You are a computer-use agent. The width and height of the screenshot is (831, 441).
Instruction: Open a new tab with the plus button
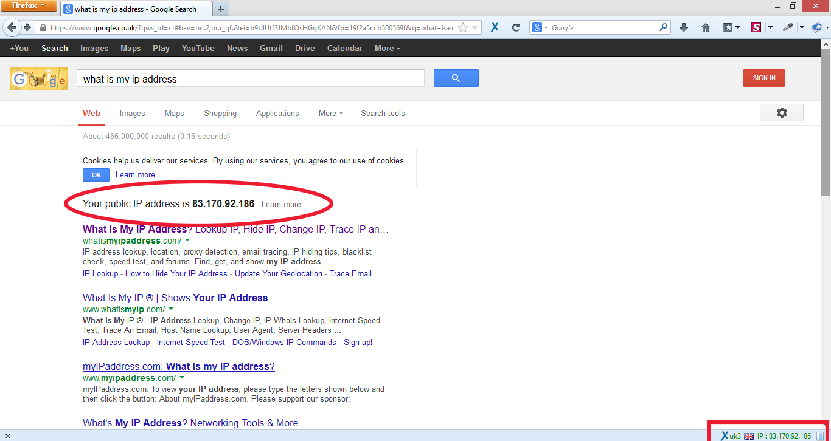pos(221,9)
